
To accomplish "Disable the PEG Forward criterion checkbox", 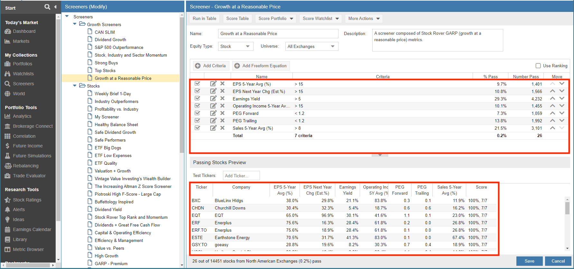I will [198, 113].
